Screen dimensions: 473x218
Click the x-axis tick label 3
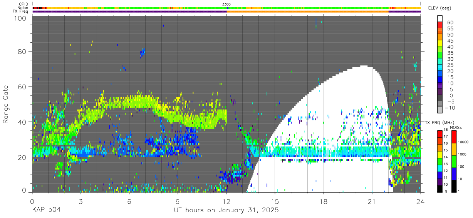[x=81, y=202]
